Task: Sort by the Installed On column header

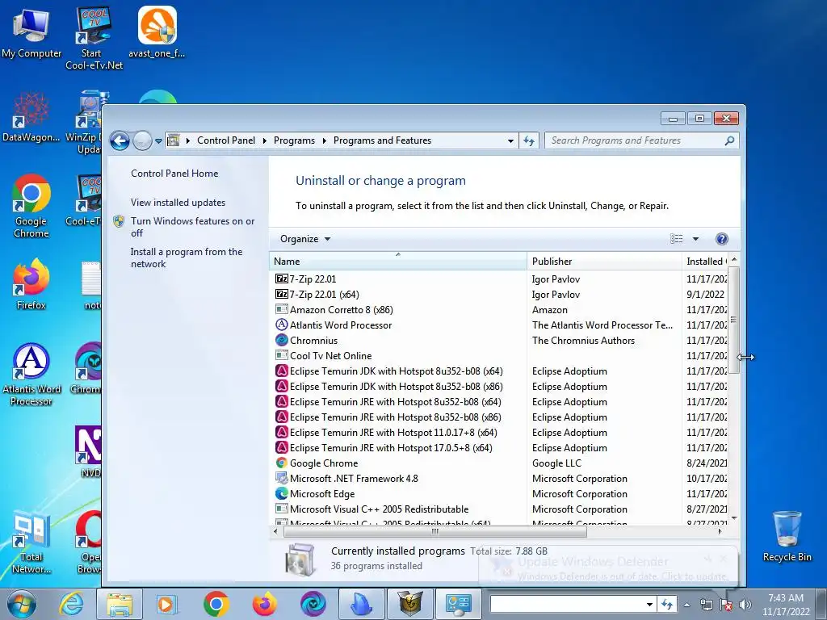Action: pyautogui.click(x=704, y=261)
